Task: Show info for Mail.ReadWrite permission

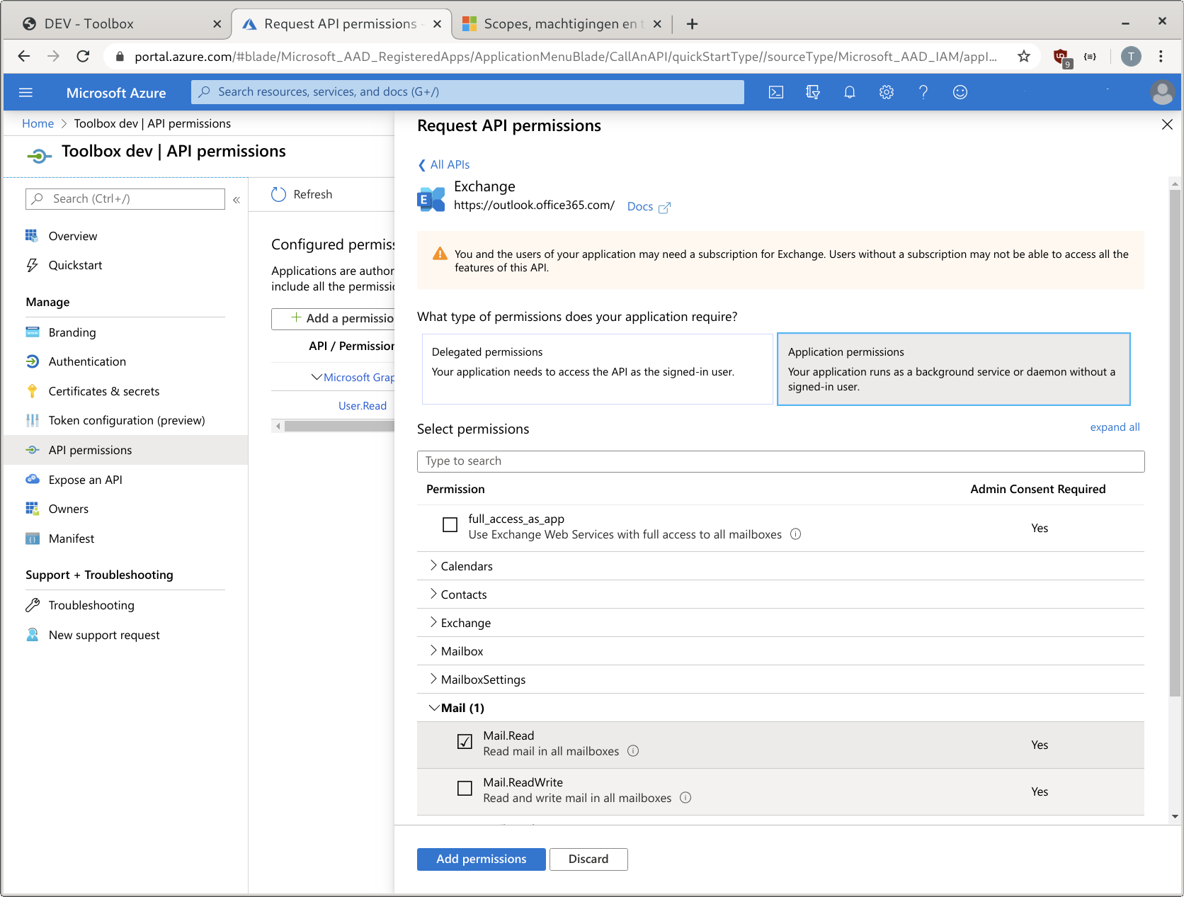Action: pyautogui.click(x=685, y=798)
